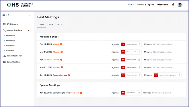Switch to the 2023 tab
189x107 pixels.
[x=59, y=25]
